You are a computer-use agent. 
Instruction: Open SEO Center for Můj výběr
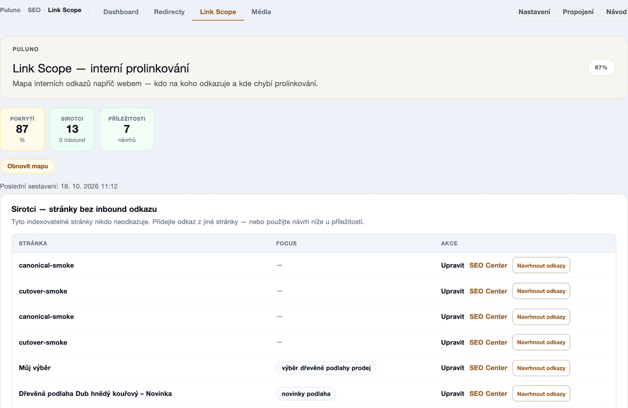point(488,368)
